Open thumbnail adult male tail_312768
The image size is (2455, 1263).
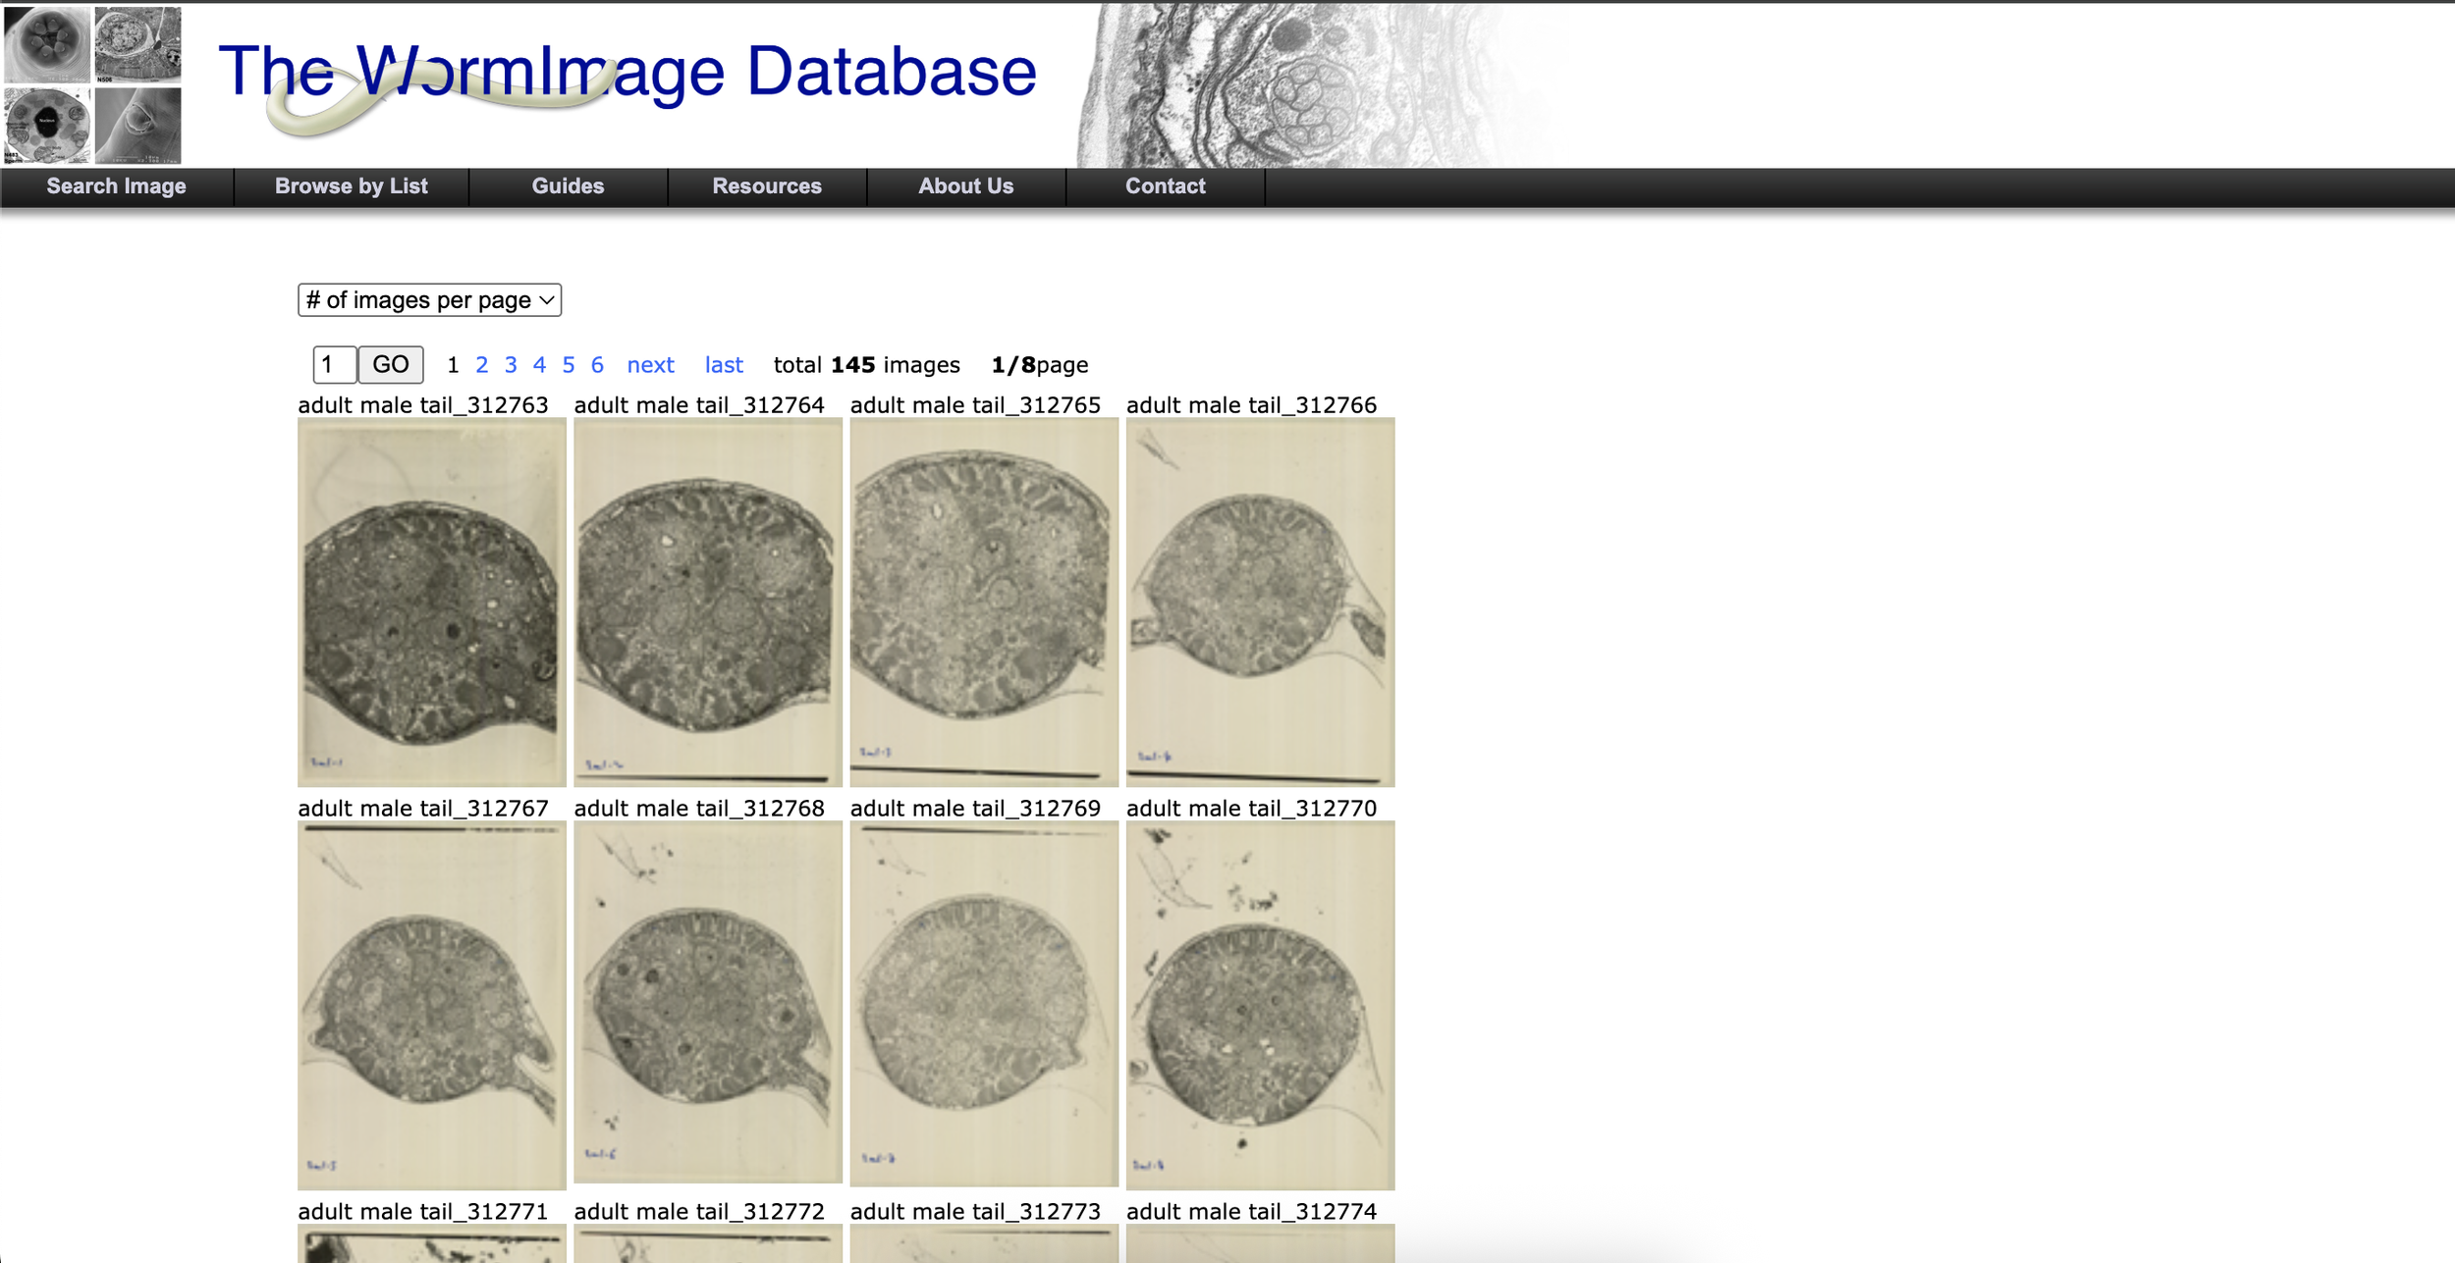pyautogui.click(x=708, y=1003)
